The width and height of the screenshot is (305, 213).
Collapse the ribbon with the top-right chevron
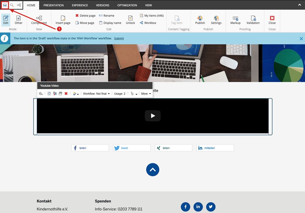click(x=300, y=5)
